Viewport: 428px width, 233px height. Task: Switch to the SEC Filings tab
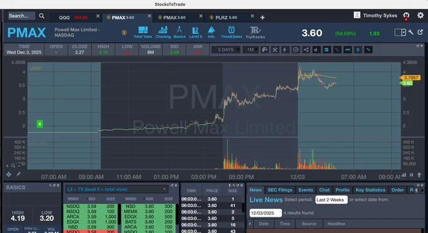coord(280,190)
